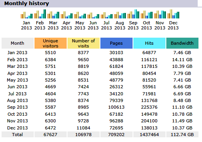Click the Dec 2013 chart bars
Viewport: 202px width, 142px height.
tap(173, 14)
